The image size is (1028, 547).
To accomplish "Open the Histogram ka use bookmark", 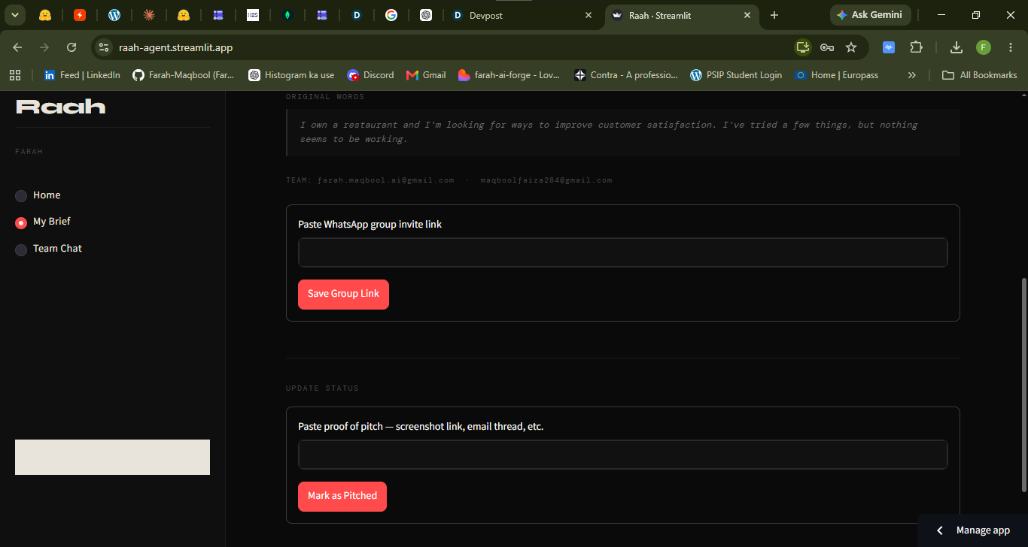I will tap(291, 75).
